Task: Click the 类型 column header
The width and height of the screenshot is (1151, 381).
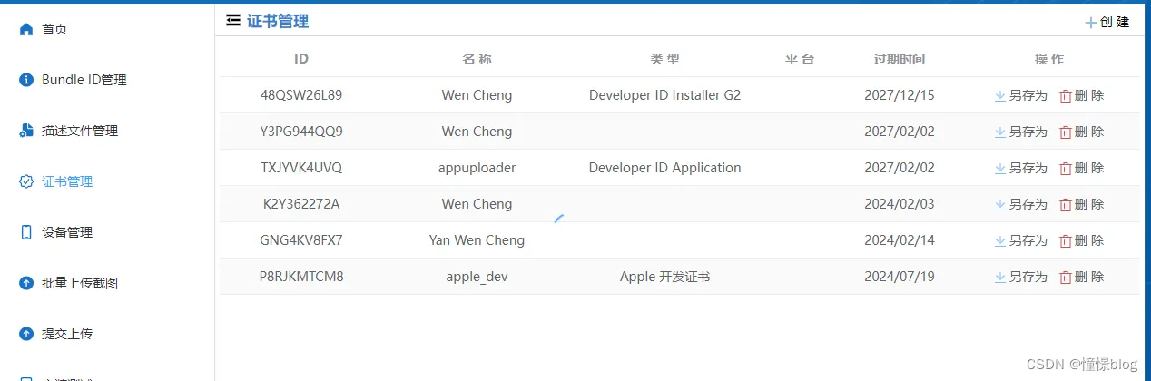Action: pyautogui.click(x=664, y=59)
